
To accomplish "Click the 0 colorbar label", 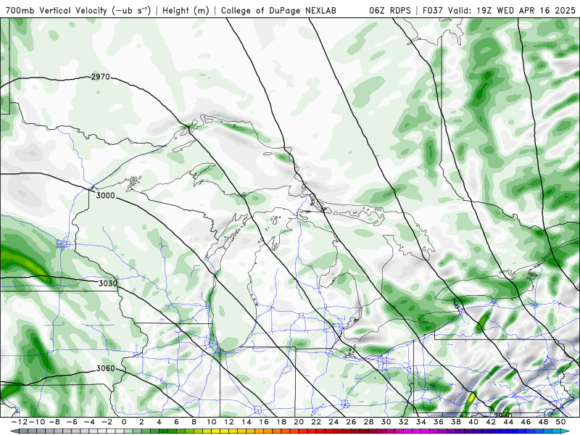I will tap(124, 422).
